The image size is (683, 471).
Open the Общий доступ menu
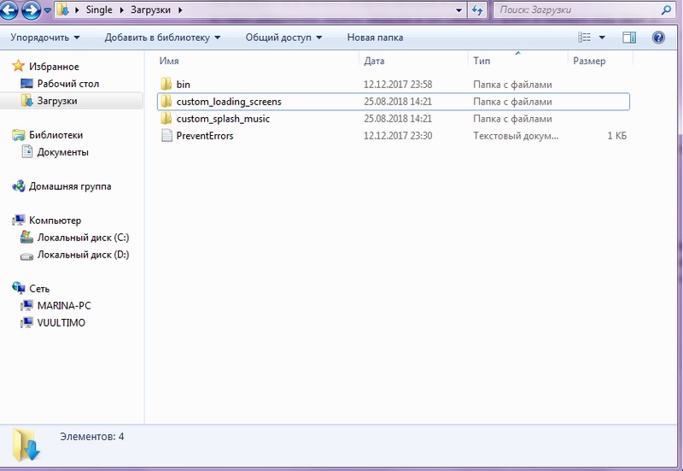point(283,38)
